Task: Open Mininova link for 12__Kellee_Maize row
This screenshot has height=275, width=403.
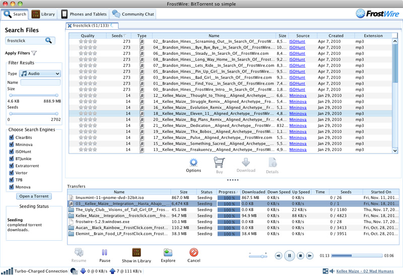Action: (x=298, y=96)
